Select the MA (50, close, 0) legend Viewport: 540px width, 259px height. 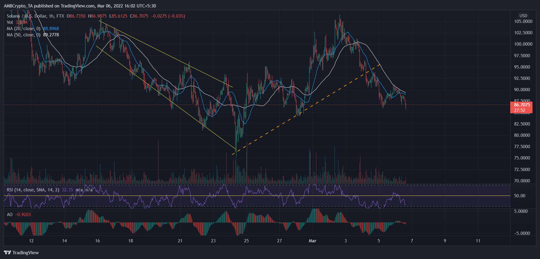[24, 35]
